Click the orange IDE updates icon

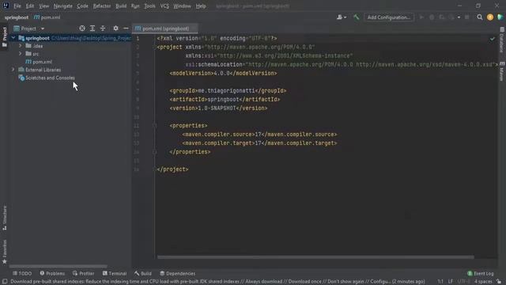point(490,17)
